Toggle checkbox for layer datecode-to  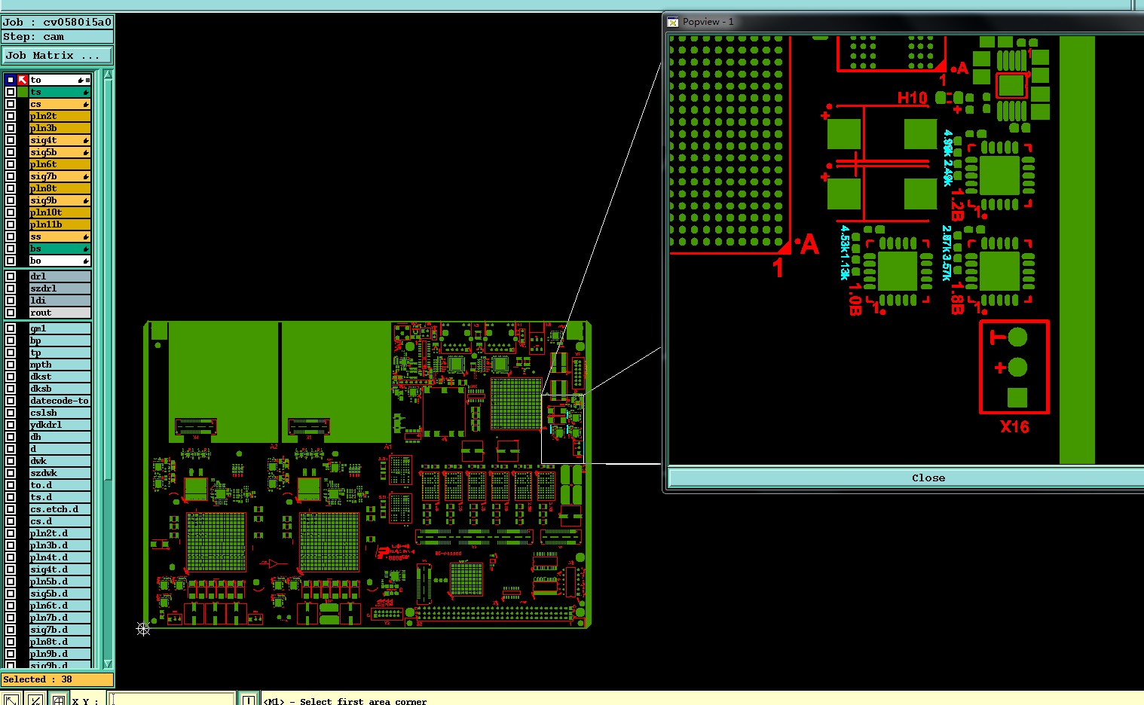click(11, 401)
